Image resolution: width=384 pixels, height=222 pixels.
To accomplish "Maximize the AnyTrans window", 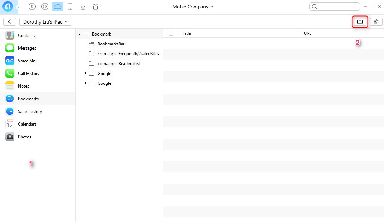I will [372, 7].
